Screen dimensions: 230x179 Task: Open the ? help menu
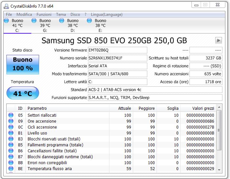86,15
